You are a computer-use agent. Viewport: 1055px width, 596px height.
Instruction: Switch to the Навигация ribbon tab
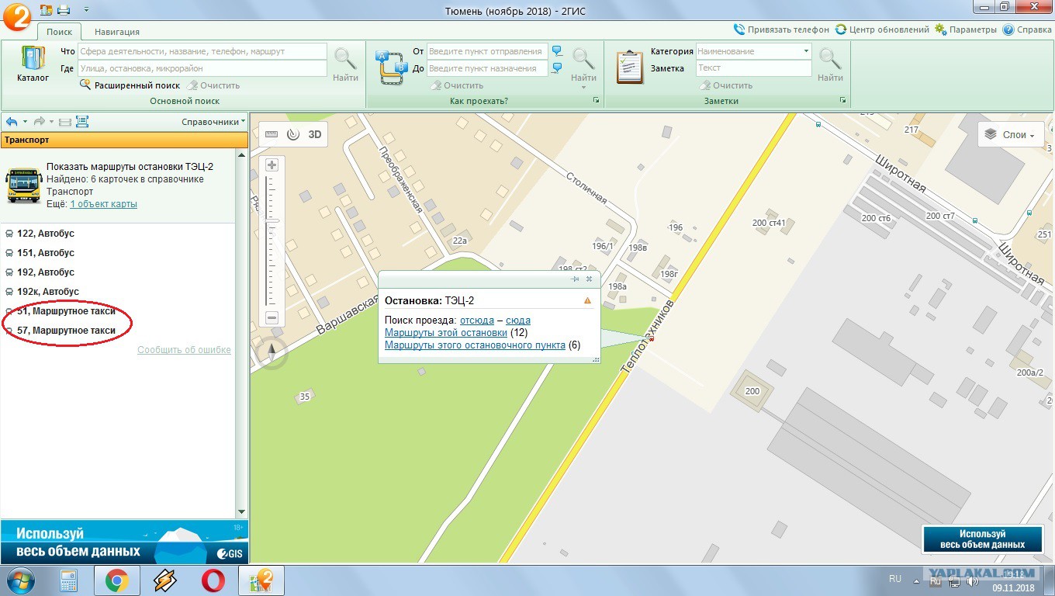click(x=117, y=32)
